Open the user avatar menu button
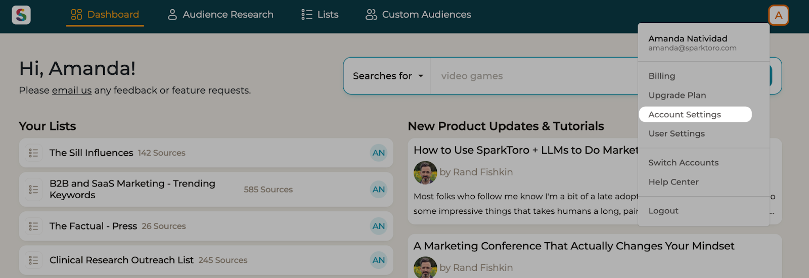The image size is (809, 278). pos(779,15)
